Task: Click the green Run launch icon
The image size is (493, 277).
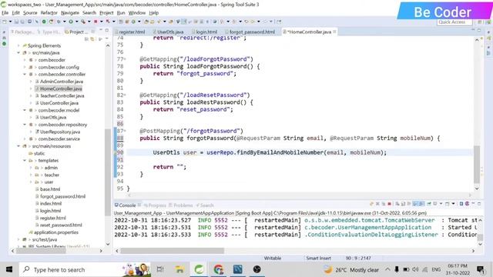Action: point(71,22)
